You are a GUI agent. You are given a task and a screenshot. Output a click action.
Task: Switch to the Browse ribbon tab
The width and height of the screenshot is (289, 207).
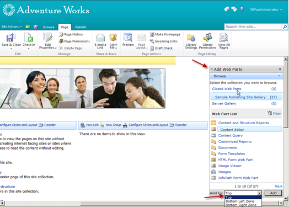tap(49, 27)
